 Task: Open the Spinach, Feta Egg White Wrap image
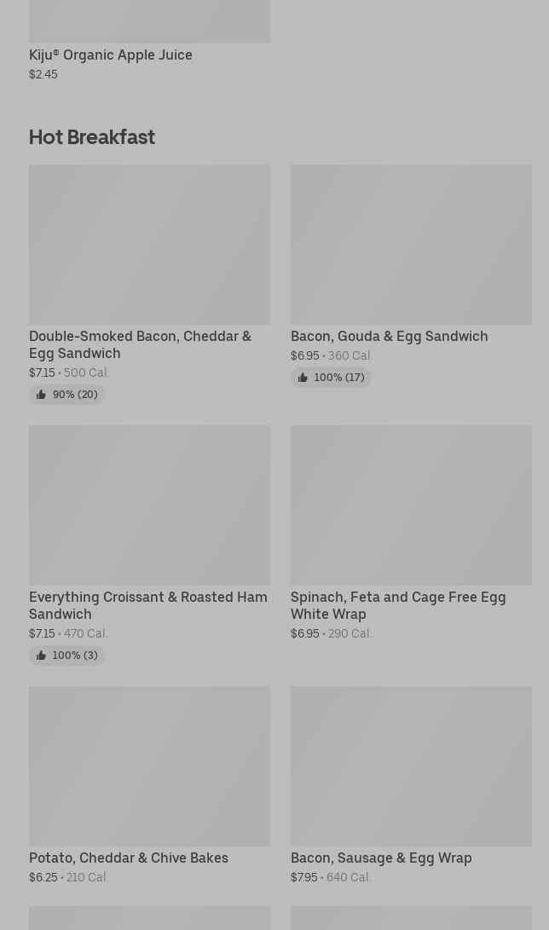tap(411, 505)
